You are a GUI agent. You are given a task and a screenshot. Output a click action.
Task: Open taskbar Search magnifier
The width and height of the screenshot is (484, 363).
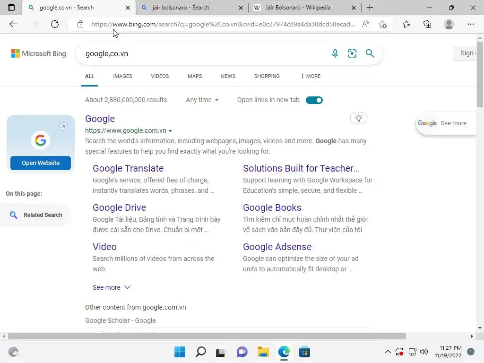tap(200, 352)
